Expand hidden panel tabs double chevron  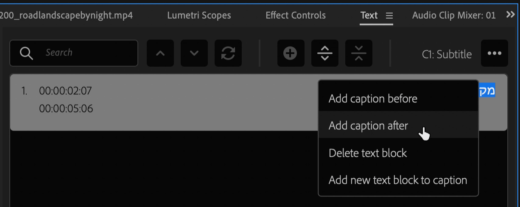[511, 15]
